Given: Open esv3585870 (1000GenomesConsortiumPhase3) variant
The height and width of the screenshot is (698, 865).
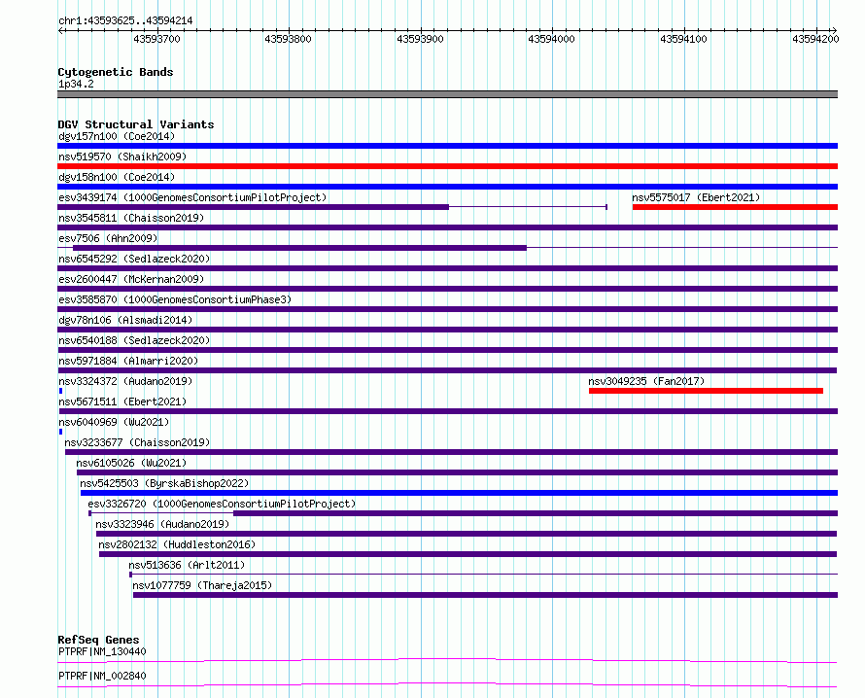Looking at the screenshot, I should point(175,299).
